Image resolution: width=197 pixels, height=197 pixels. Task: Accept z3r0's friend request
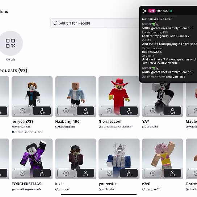[172, 173]
